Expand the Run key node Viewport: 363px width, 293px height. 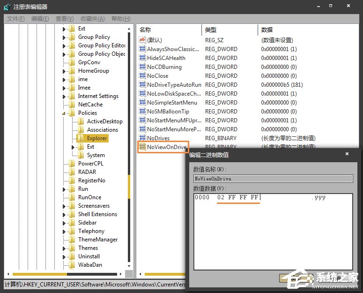[x=64, y=189]
